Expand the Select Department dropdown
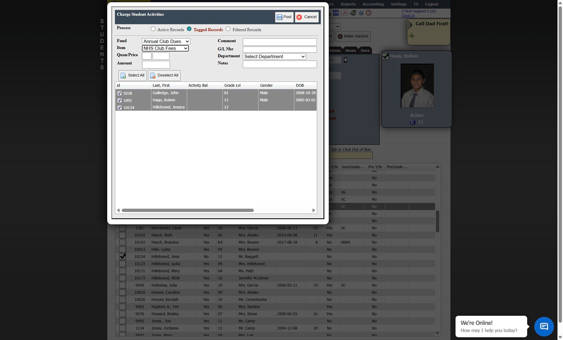Image resolution: width=563 pixels, height=340 pixels. (274, 57)
